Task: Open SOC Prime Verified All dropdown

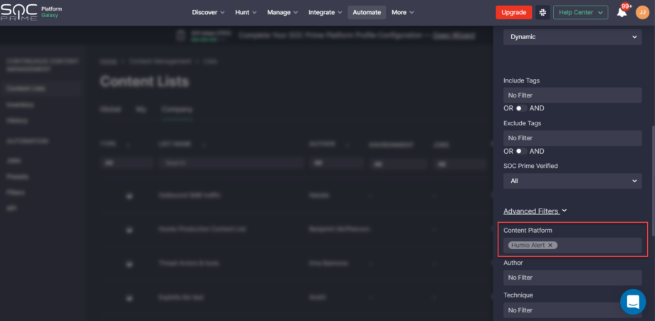Action: [x=572, y=181]
